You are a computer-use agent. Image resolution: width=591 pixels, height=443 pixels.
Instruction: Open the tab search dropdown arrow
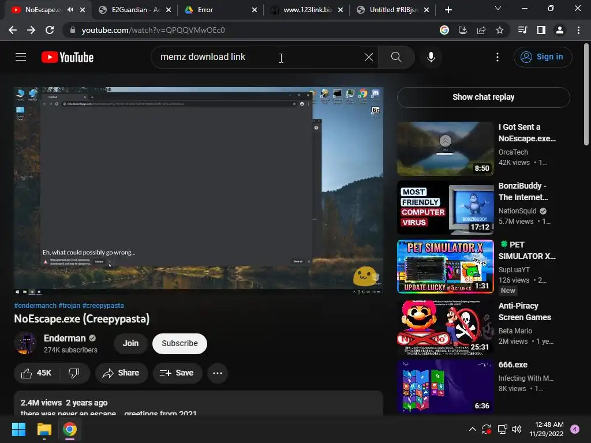click(x=498, y=8)
